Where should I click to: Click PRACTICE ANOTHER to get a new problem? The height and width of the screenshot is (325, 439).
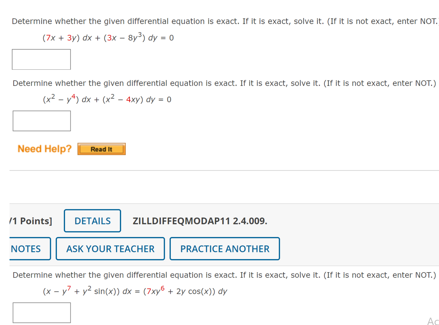[224, 249]
